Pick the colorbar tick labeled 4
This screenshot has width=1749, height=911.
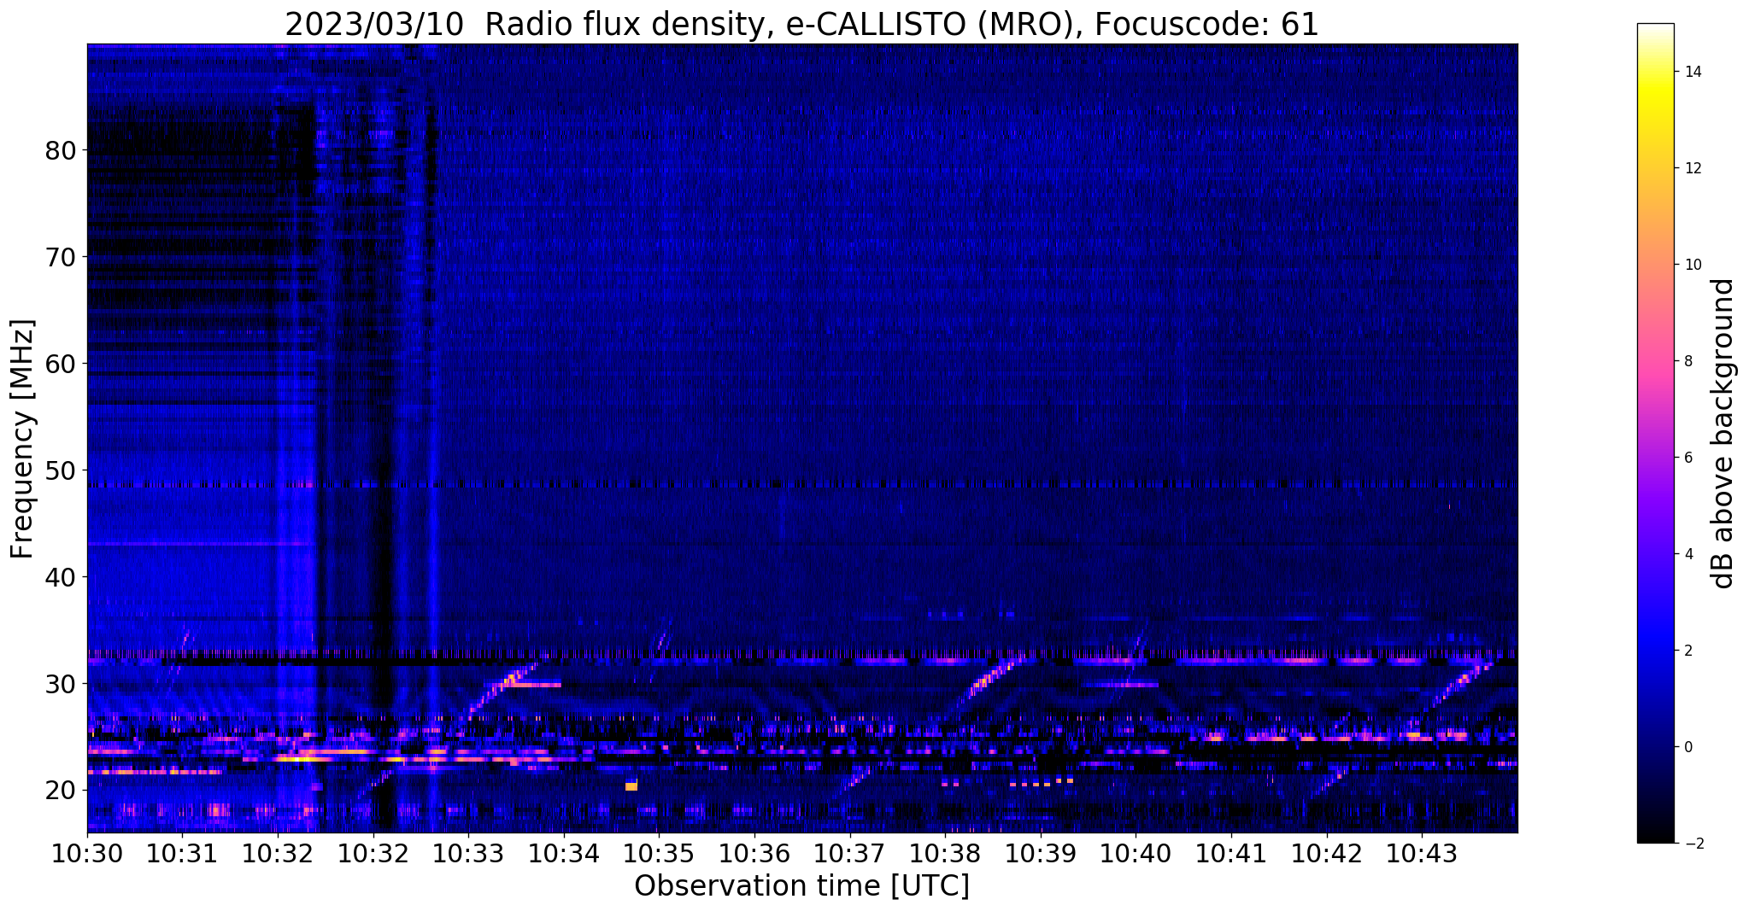(x=1688, y=554)
